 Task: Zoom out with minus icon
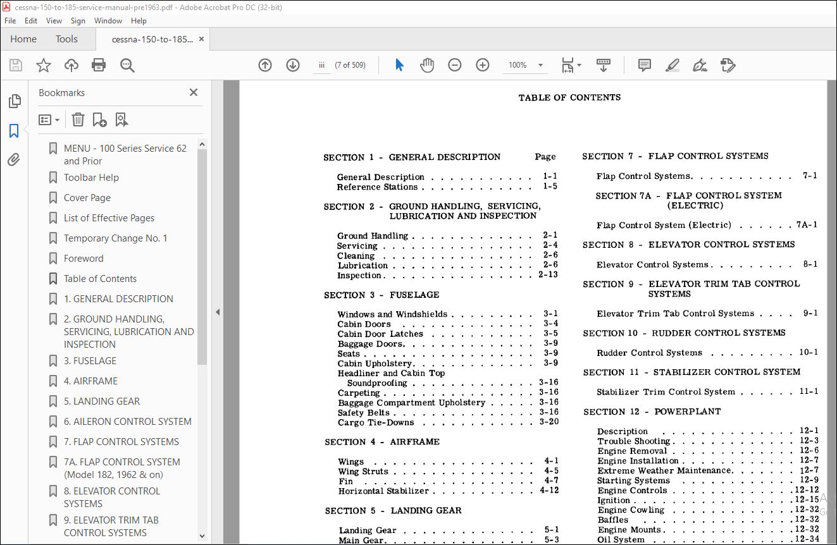pyautogui.click(x=455, y=65)
